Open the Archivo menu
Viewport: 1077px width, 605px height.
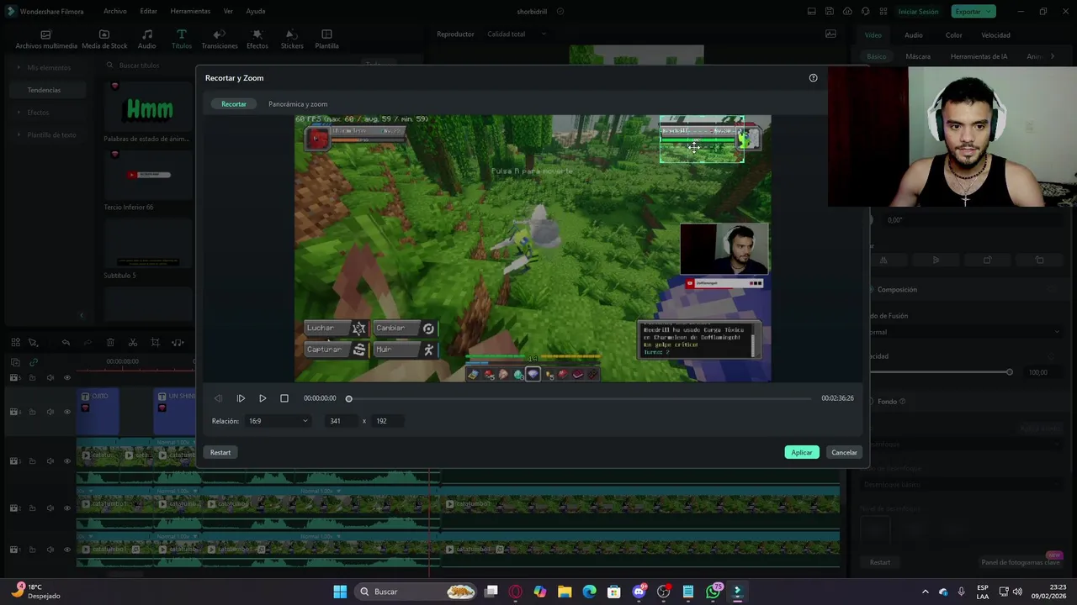[x=115, y=12]
